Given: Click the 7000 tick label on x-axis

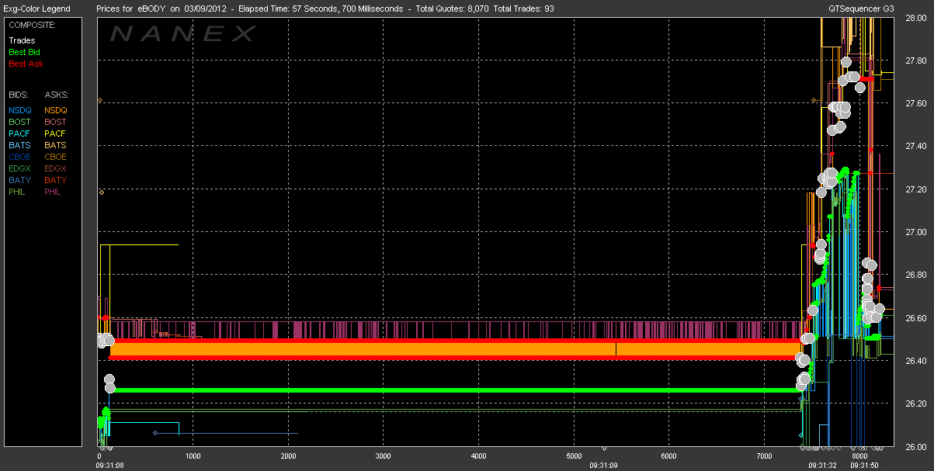Looking at the screenshot, I should pyautogui.click(x=764, y=456).
